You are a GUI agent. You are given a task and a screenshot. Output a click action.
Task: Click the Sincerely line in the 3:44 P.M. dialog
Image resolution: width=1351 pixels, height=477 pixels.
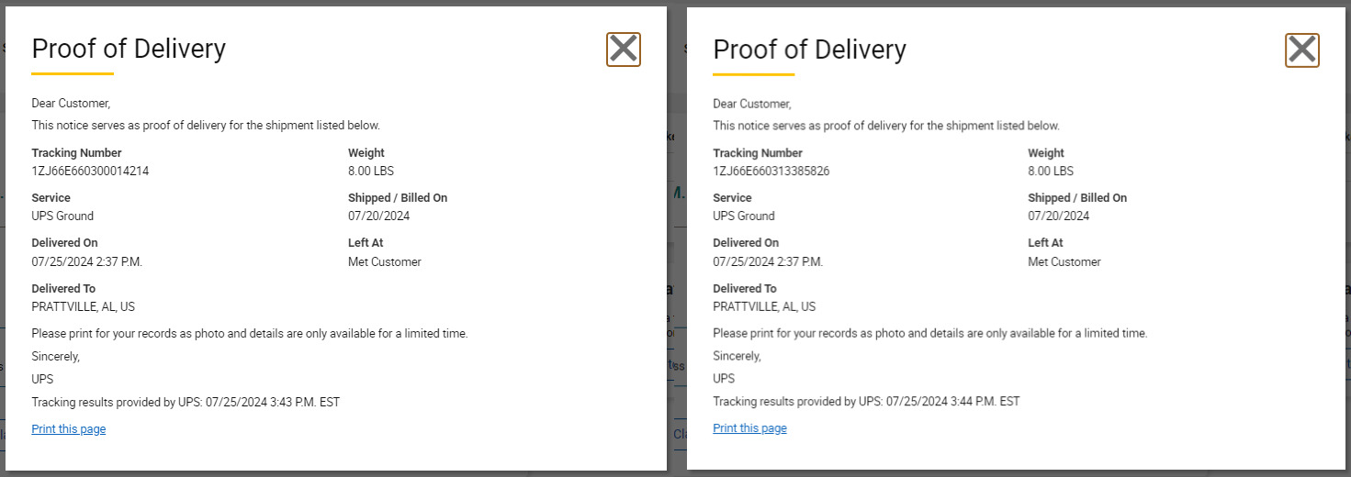(737, 356)
